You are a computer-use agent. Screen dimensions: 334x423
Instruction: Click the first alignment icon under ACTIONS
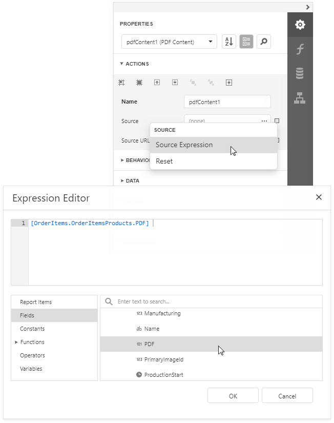click(x=121, y=82)
